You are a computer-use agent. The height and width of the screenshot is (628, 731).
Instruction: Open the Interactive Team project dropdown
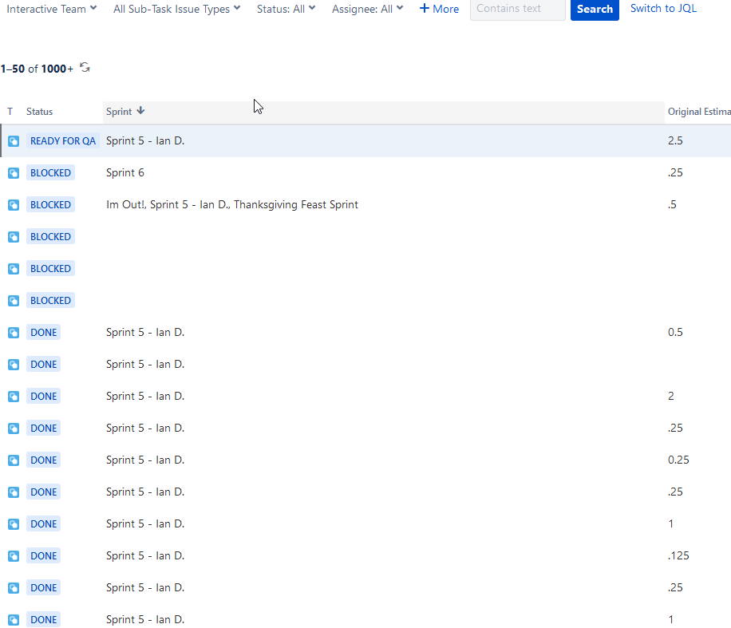pos(51,9)
